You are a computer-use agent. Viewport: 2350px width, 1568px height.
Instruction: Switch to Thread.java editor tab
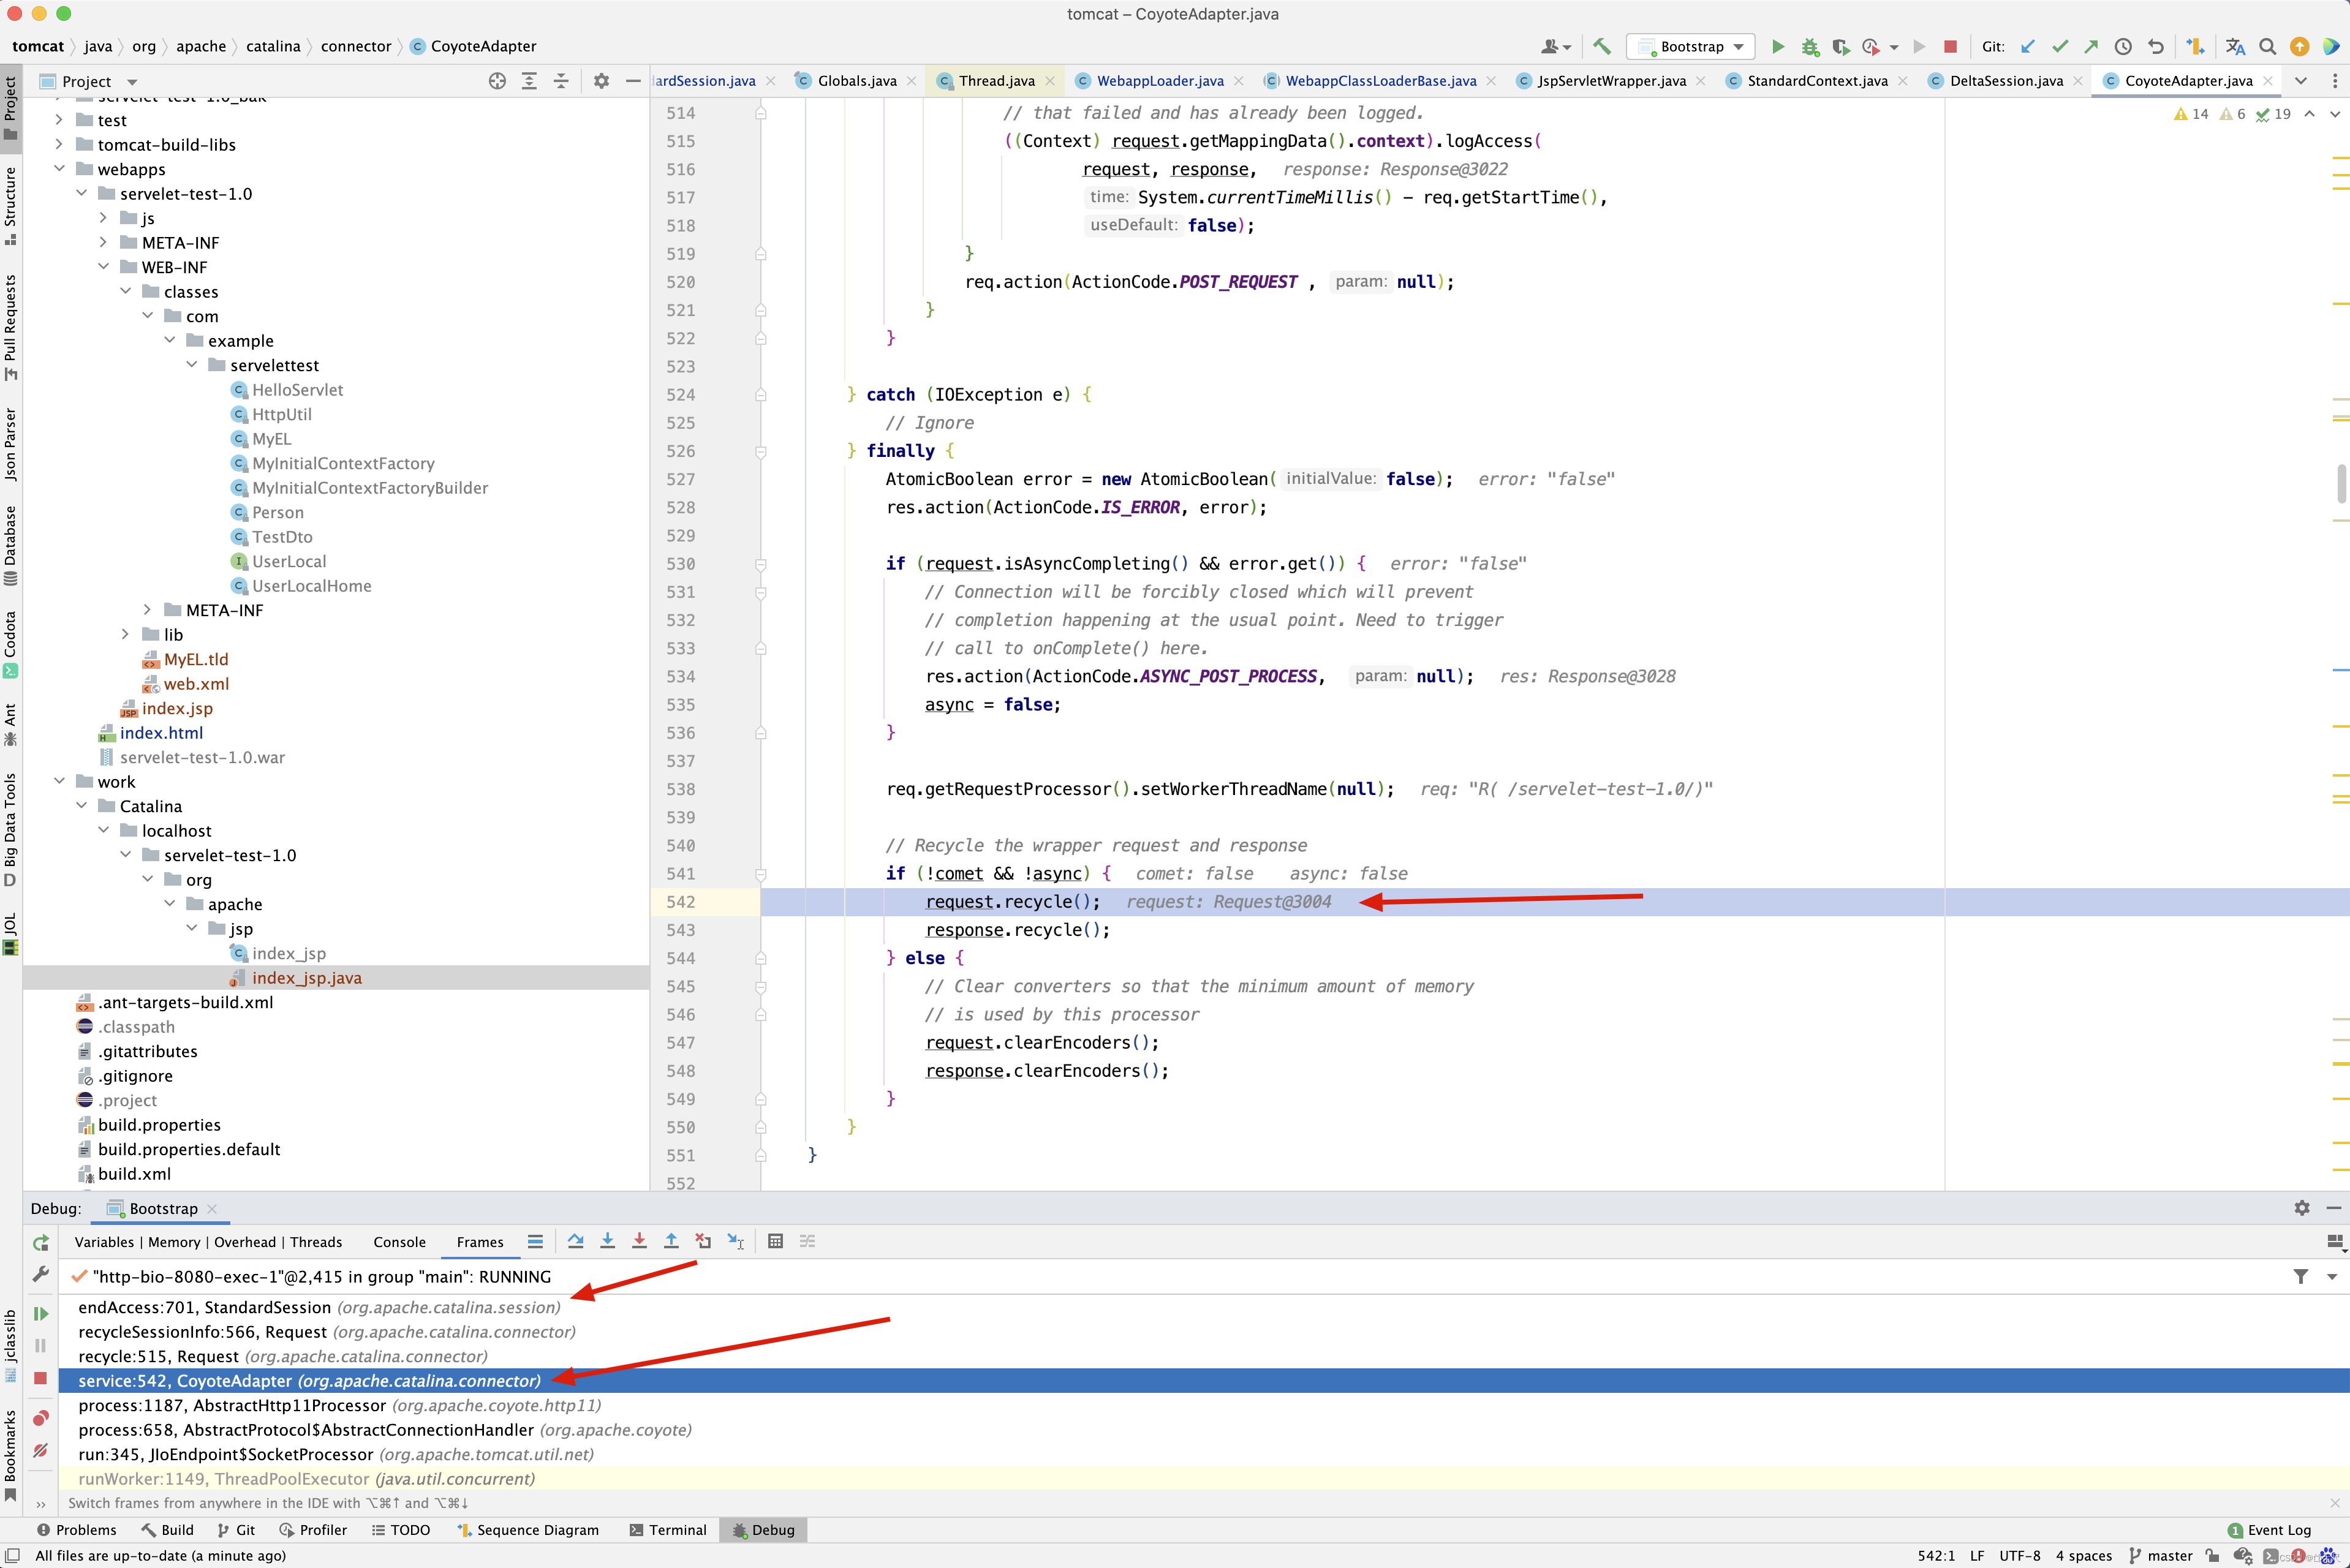[x=995, y=81]
